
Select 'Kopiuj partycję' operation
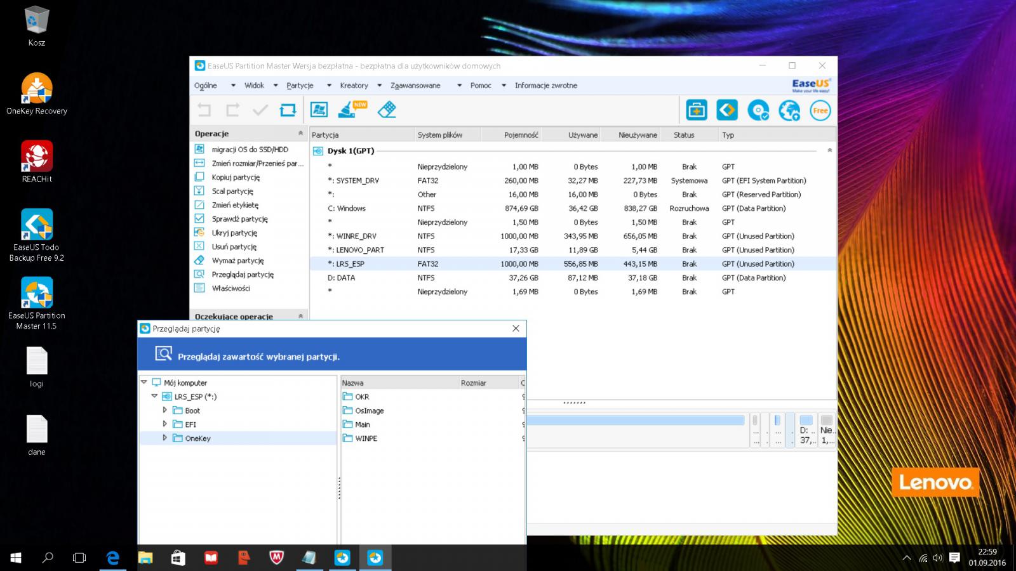[x=236, y=177]
